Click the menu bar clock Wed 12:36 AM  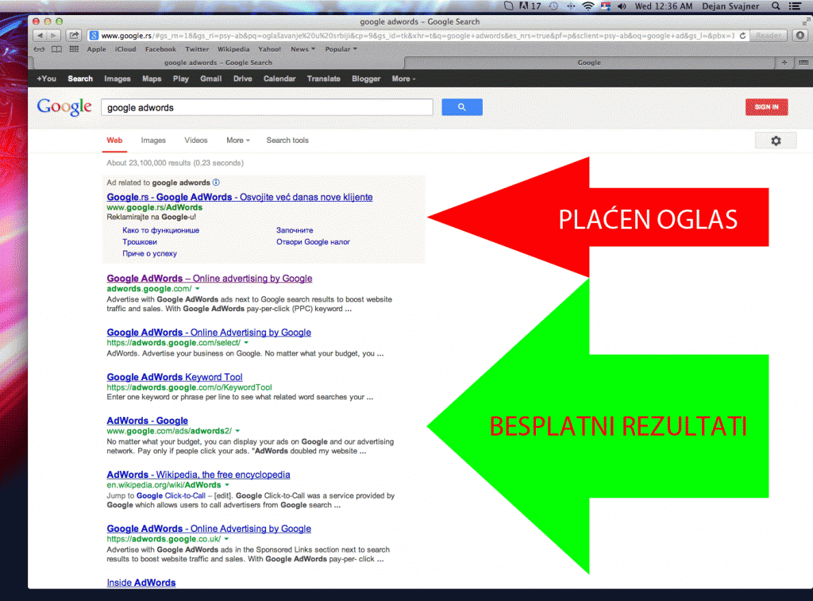coord(664,6)
